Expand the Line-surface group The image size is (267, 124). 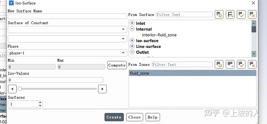pyautogui.click(x=132, y=46)
